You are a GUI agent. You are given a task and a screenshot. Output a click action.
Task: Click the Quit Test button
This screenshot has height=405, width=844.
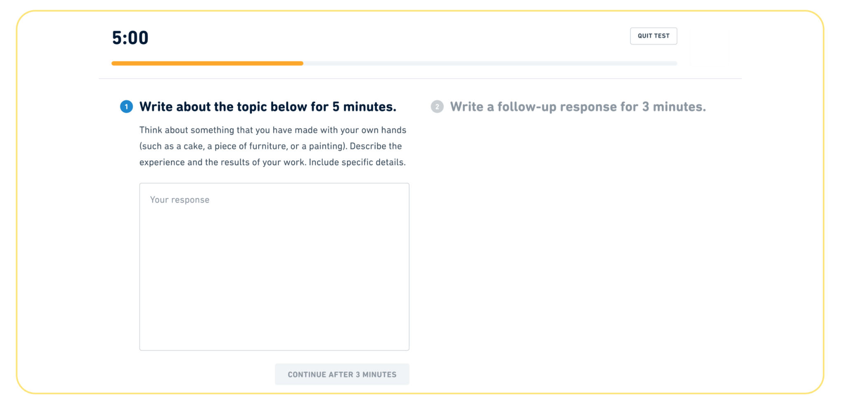click(654, 36)
